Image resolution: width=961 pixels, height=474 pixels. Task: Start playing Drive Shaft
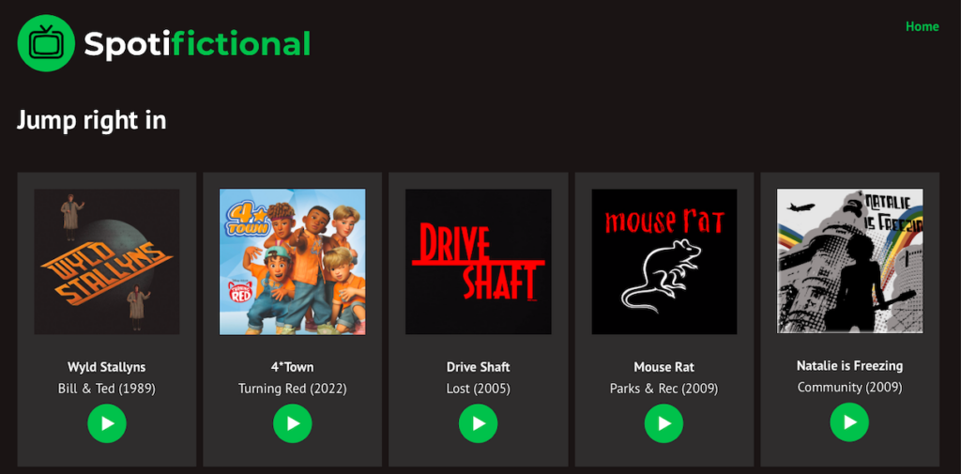pos(479,424)
